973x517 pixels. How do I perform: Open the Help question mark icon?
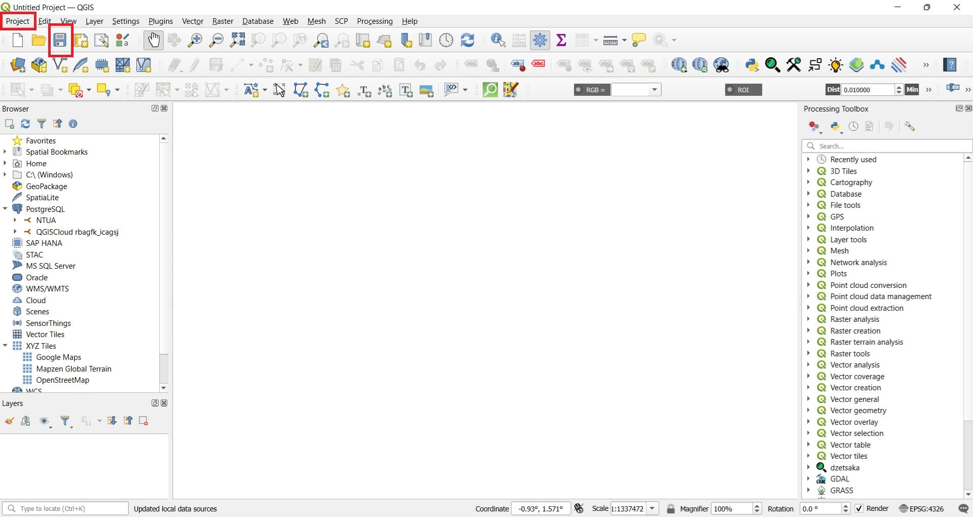coord(950,65)
